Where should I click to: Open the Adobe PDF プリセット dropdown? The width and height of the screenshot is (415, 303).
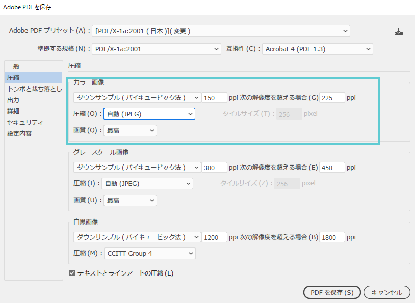(221, 31)
